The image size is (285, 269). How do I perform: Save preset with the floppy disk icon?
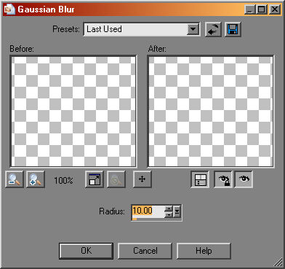click(x=233, y=29)
